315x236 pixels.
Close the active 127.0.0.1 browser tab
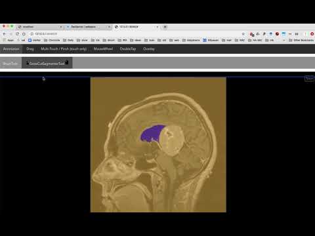pyautogui.click(x=157, y=27)
